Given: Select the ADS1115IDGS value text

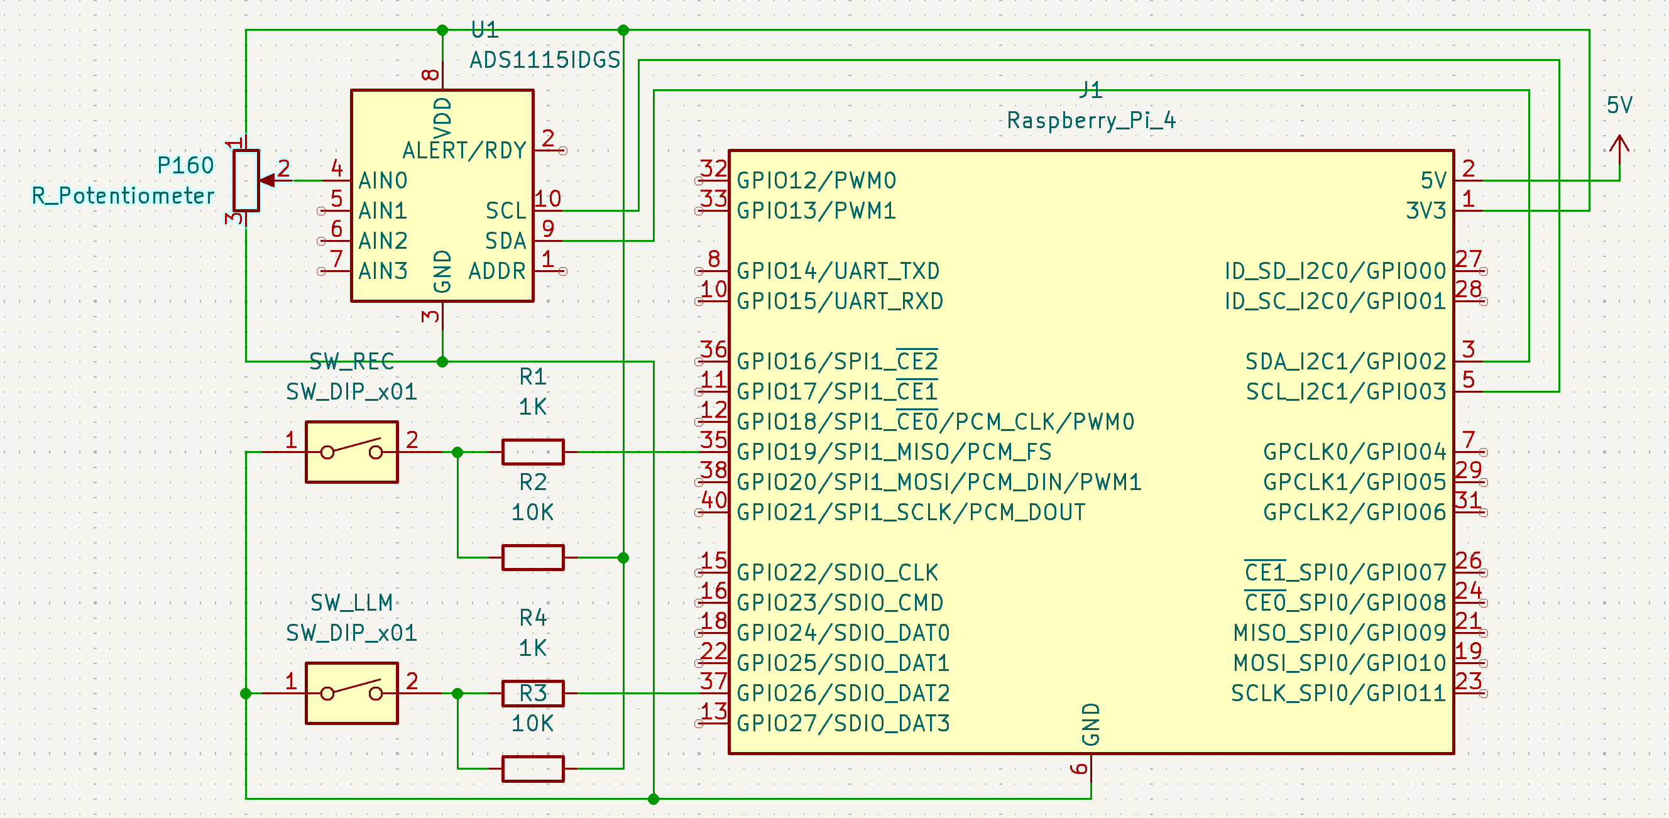Looking at the screenshot, I should pos(545,60).
